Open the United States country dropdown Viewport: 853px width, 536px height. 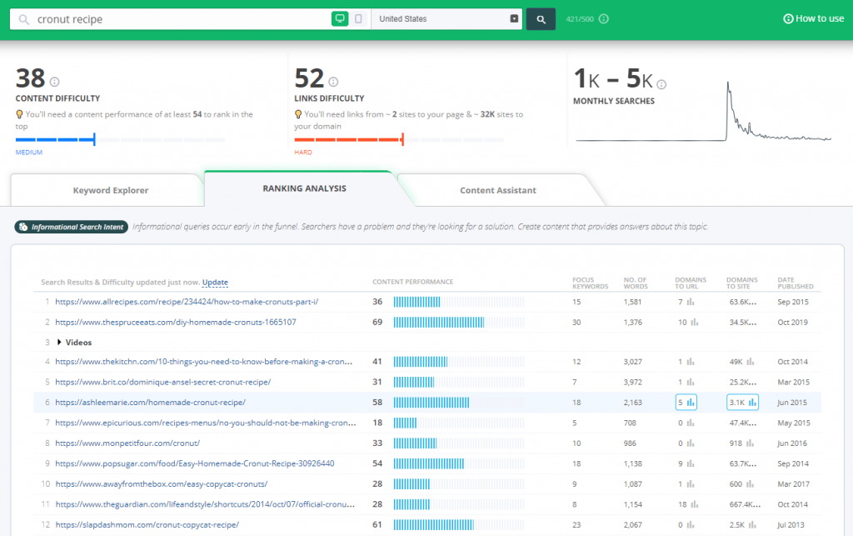point(446,19)
